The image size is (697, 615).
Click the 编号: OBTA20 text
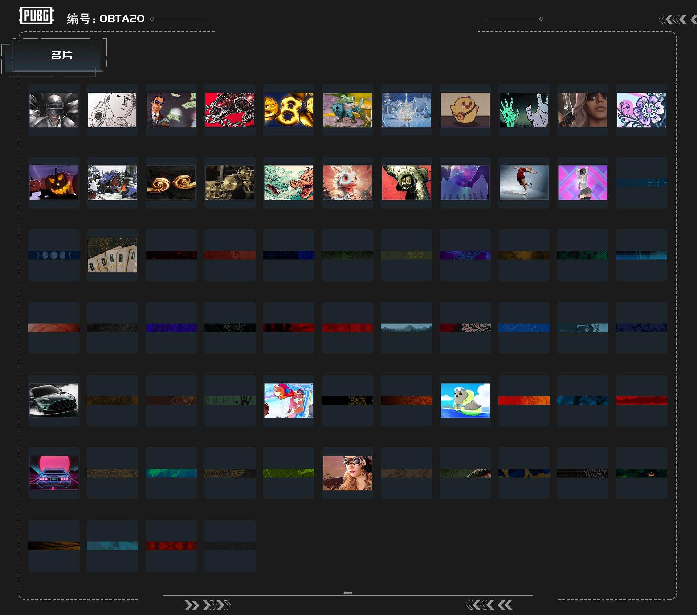tap(105, 19)
